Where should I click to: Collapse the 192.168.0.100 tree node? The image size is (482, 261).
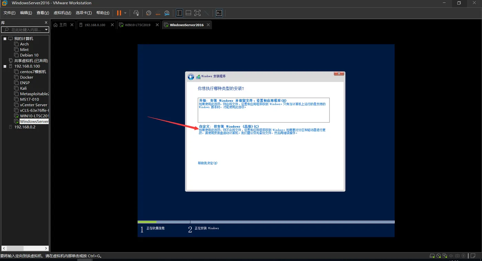coord(5,66)
